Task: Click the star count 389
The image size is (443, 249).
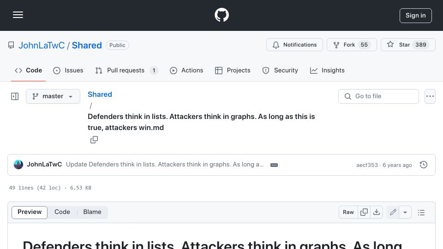Action: point(421,45)
